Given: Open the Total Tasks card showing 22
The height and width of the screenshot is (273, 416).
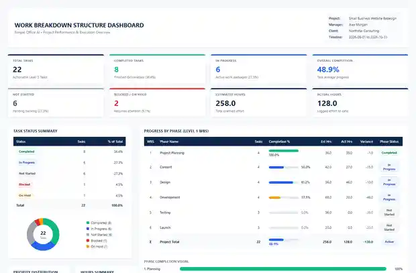Looking at the screenshot, I should coord(56,69).
